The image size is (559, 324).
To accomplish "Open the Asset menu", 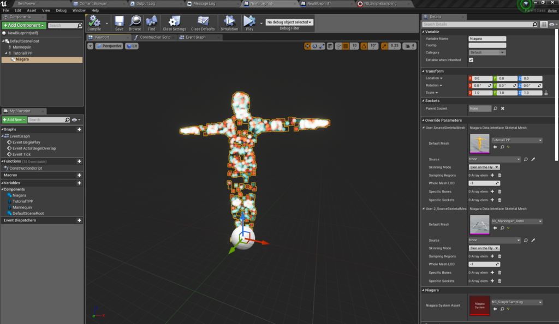I will point(31,10).
